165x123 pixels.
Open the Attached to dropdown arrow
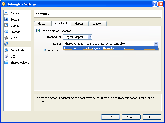click(x=90, y=37)
